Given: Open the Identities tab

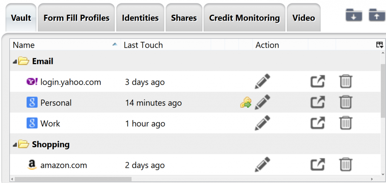Looking at the screenshot, I should point(140,18).
